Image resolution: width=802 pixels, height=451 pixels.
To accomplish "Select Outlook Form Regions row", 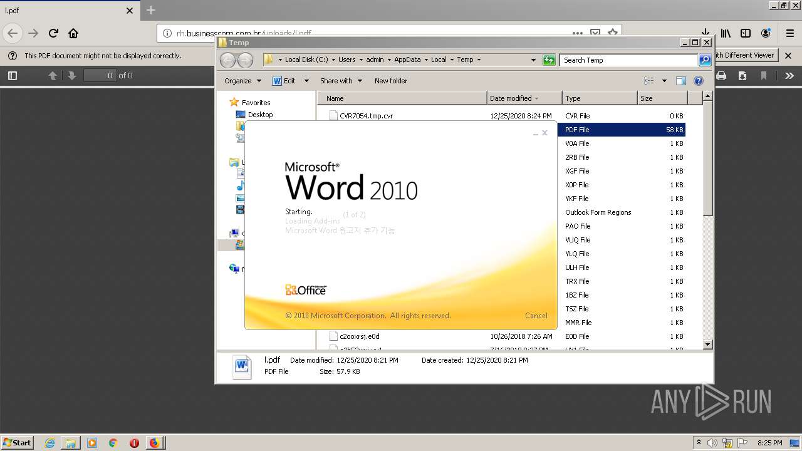I will (x=598, y=212).
